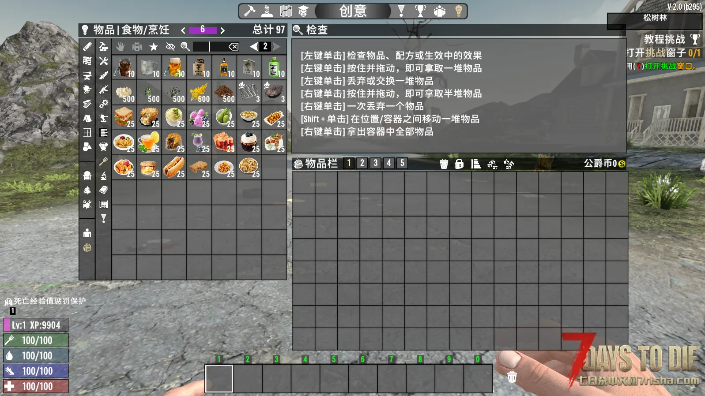The image size is (705, 396).
Task: Open the players group tab in top bar
Action: 440,11
